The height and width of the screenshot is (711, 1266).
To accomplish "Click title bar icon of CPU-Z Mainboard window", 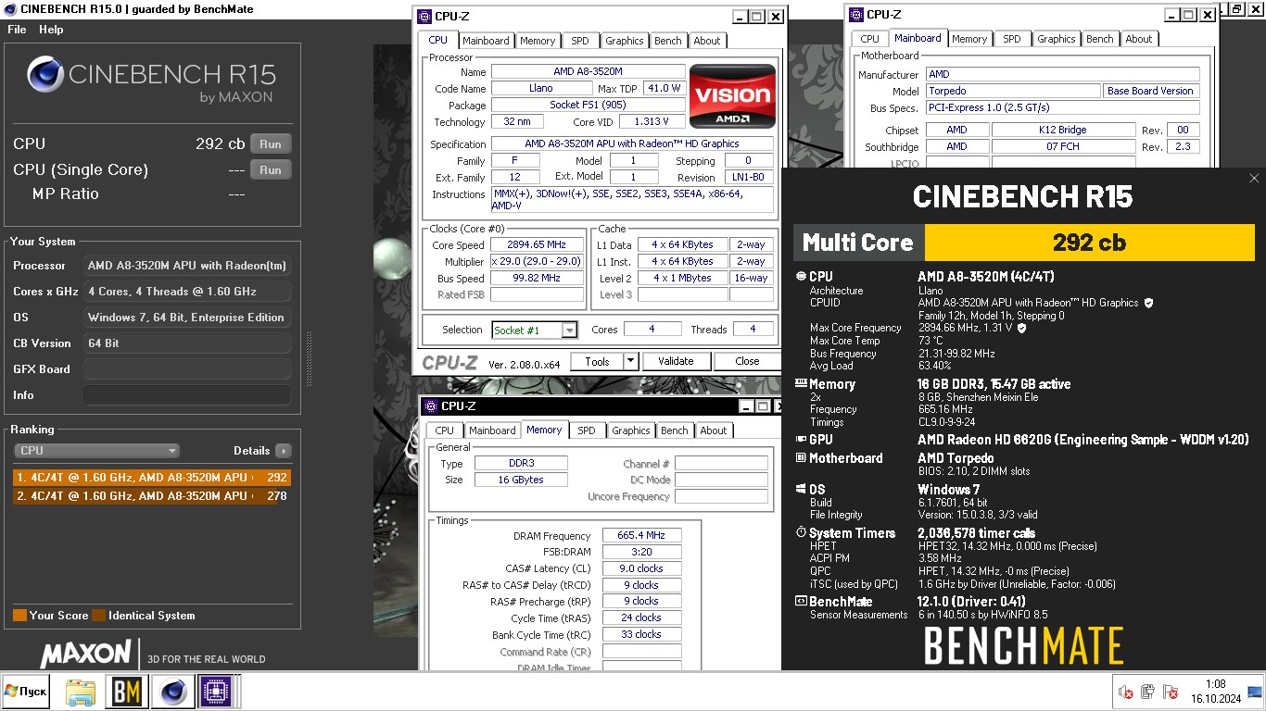I will coord(855,14).
